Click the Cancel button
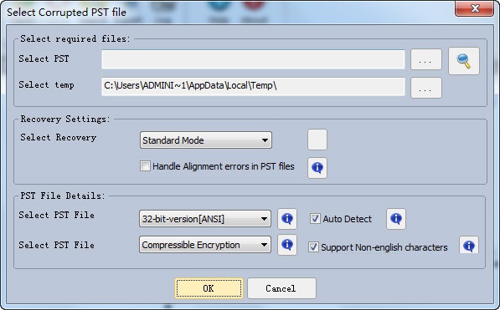The width and height of the screenshot is (500, 310). [x=281, y=288]
